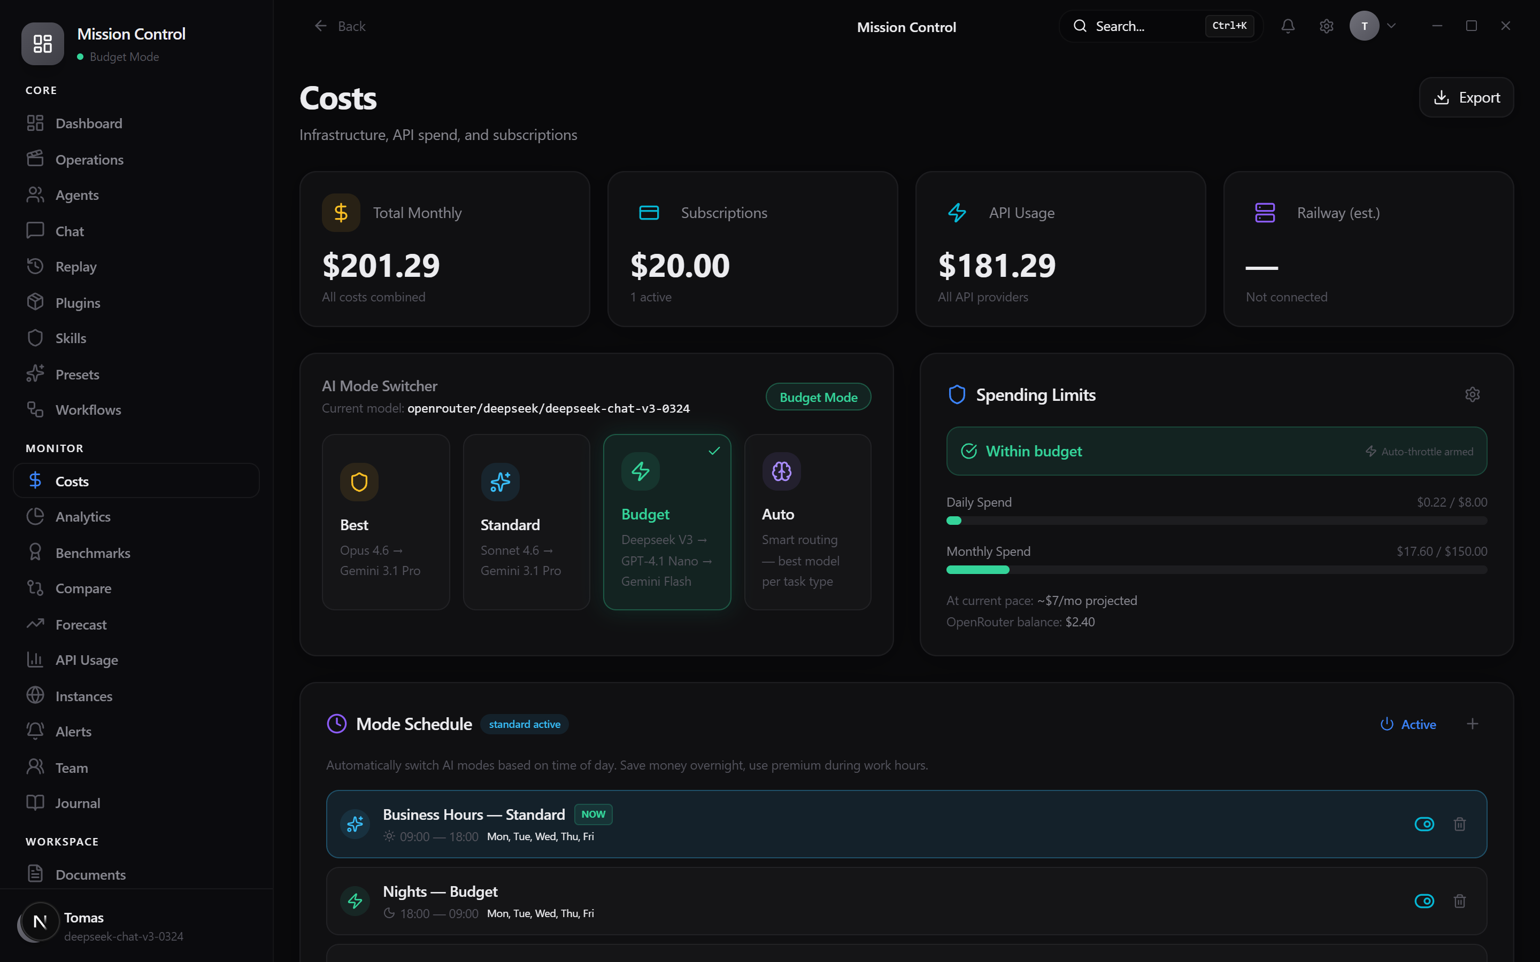Image resolution: width=1540 pixels, height=962 pixels.
Task: Click the Mode Schedule clock icon
Action: click(x=337, y=724)
